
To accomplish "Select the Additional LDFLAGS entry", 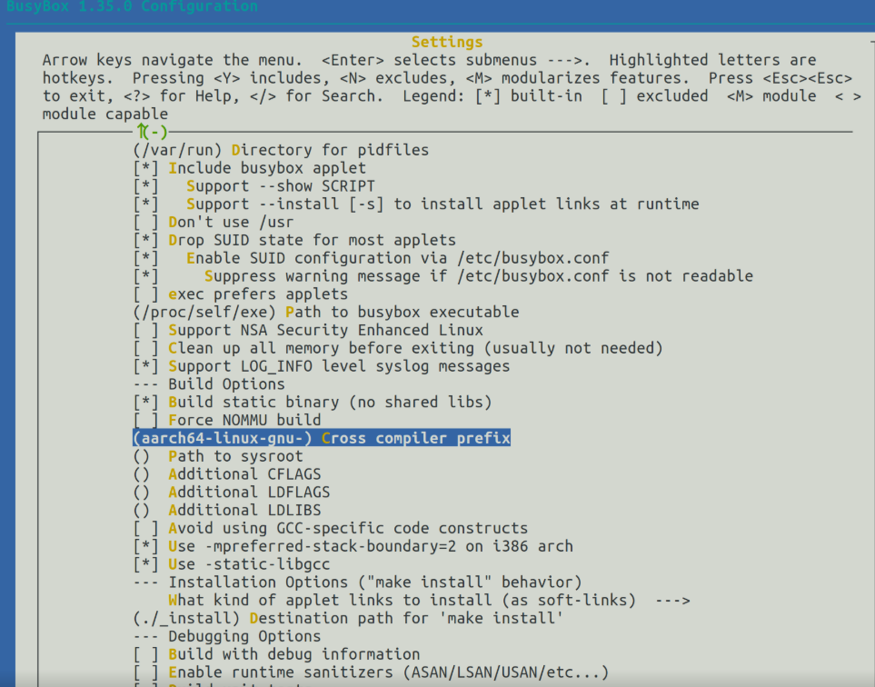I will (232, 492).
